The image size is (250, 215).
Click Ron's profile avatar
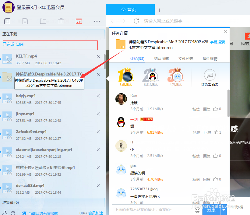121,99
